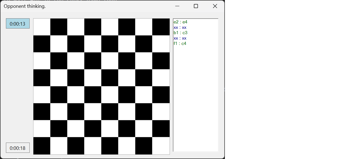Click the bottom-right white corner square

161,145
